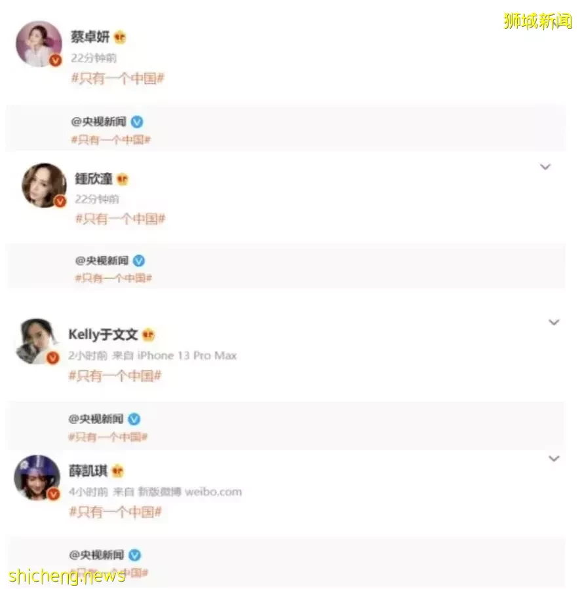582x589 pixels.
Task: Open 薛凯琪's profile avatar
Action: 37,478
